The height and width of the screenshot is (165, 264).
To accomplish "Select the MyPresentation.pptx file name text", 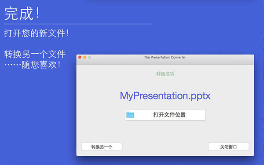I will [165, 96].
